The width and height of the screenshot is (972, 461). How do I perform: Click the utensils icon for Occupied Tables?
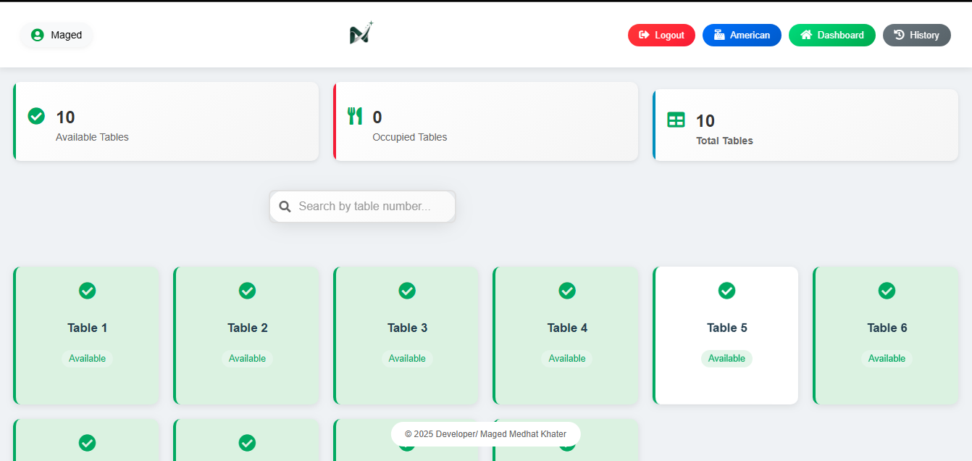[355, 116]
